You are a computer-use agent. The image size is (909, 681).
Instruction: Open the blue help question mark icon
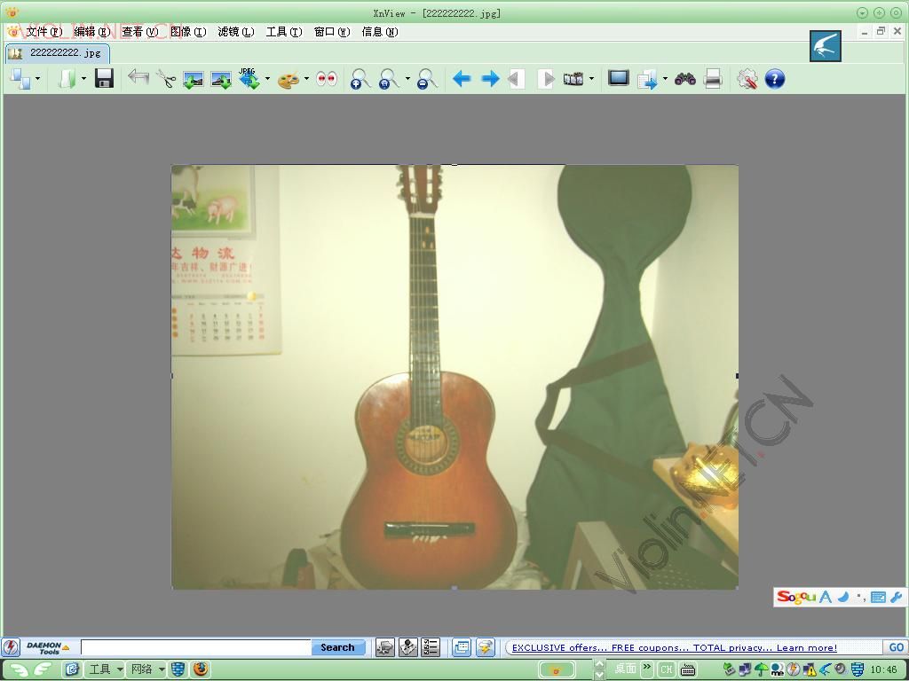coord(774,79)
